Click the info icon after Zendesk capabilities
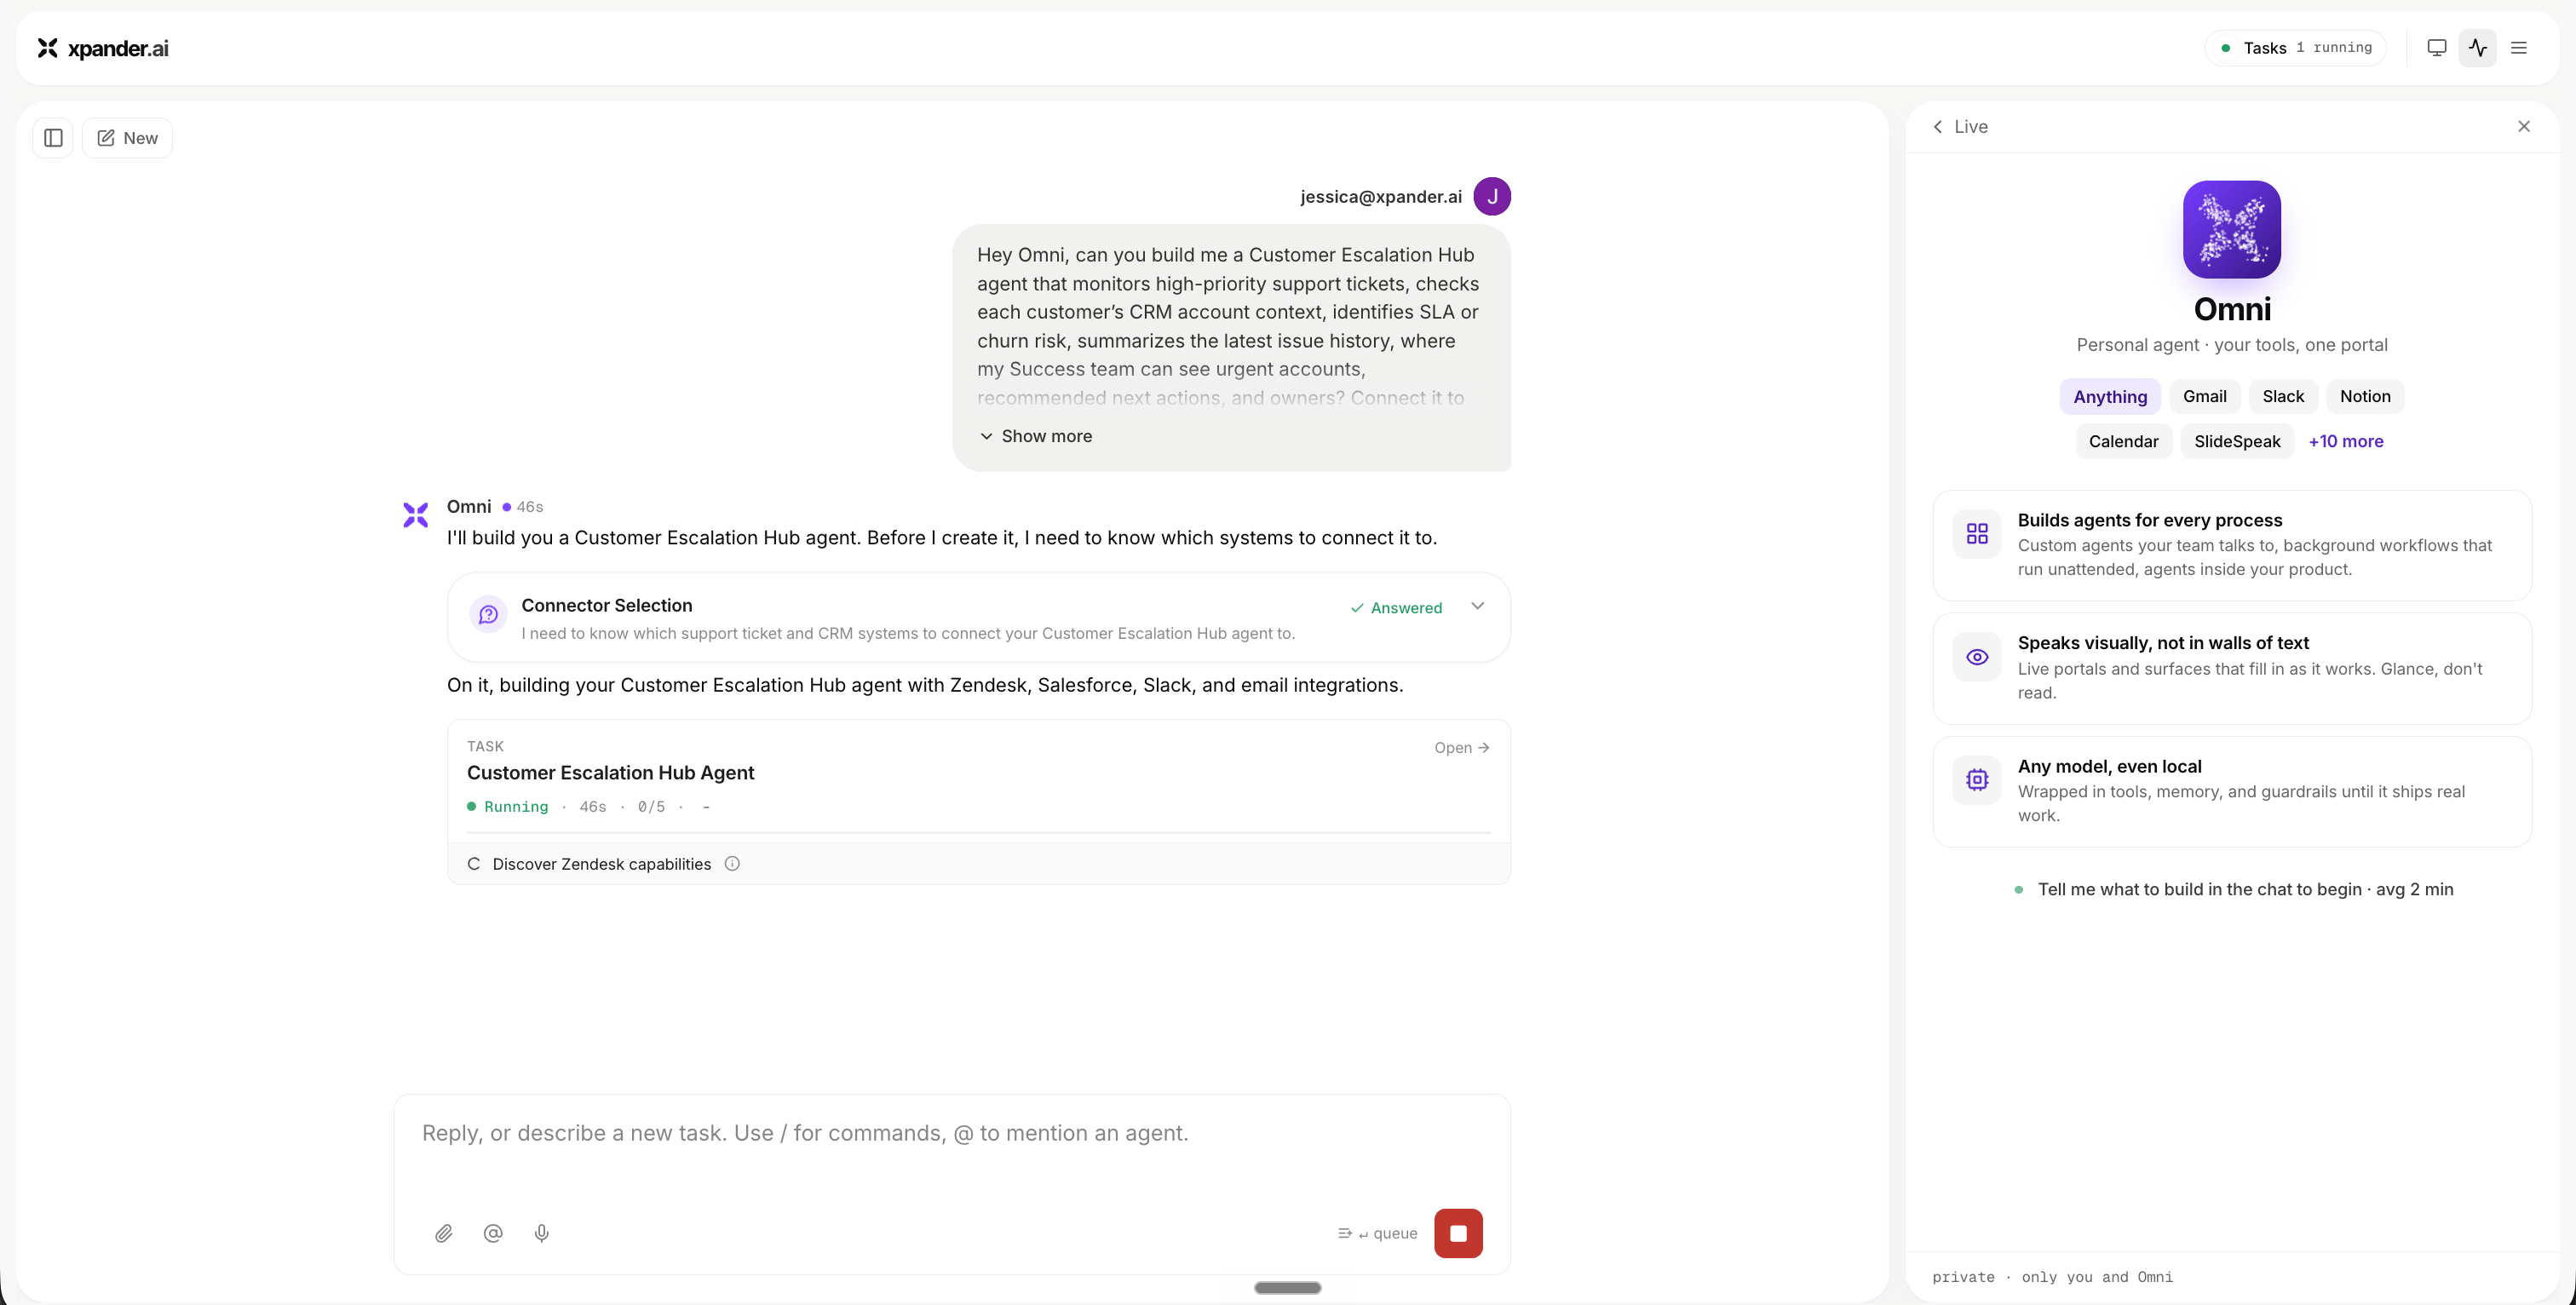Viewport: 2576px width, 1305px height. [732, 864]
